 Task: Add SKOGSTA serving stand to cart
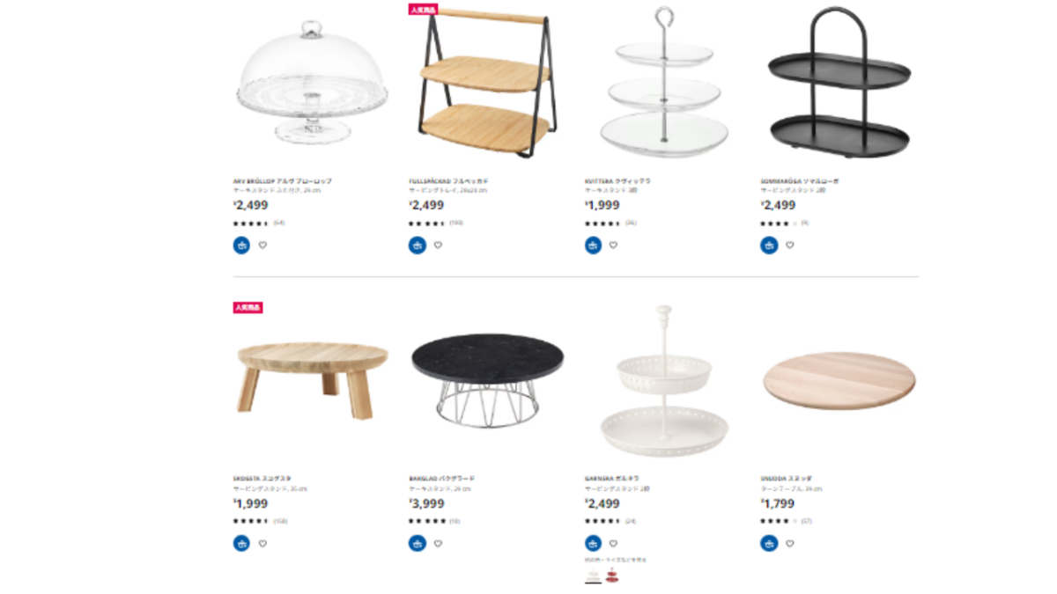pos(241,544)
